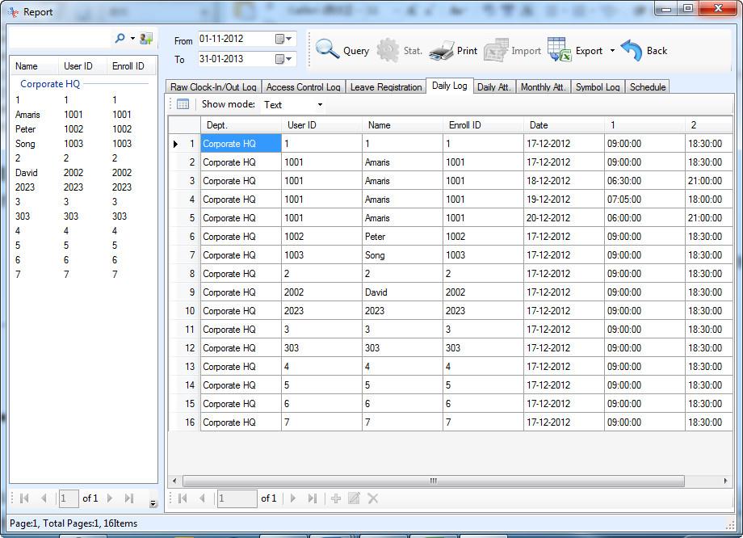This screenshot has height=538, width=743.
Task: Click next page arrow in the grid navigator
Action: pyautogui.click(x=293, y=498)
